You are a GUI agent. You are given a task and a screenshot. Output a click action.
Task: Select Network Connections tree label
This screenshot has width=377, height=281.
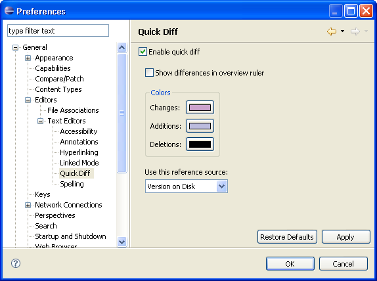coord(68,205)
